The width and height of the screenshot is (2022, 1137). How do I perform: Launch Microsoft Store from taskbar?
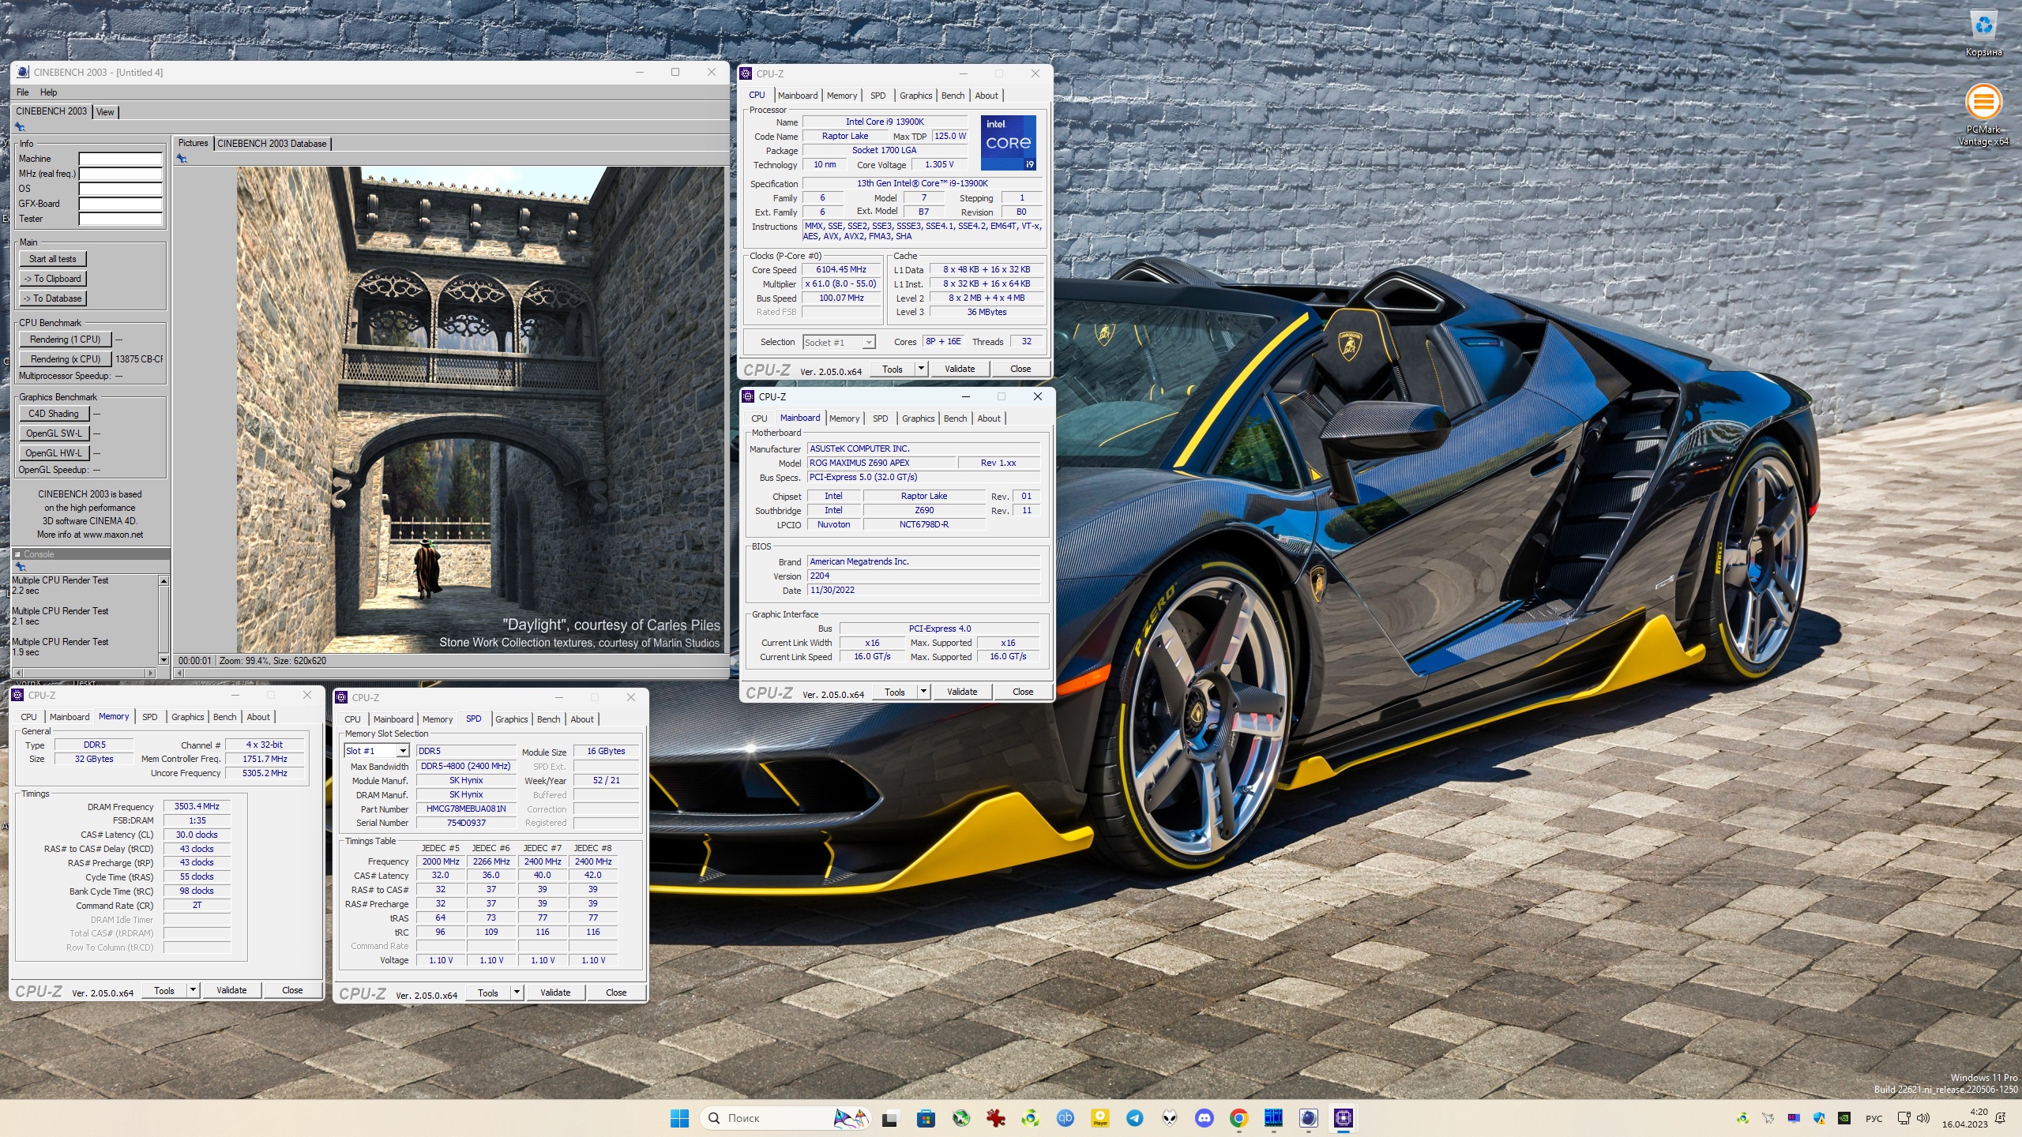click(x=926, y=1118)
